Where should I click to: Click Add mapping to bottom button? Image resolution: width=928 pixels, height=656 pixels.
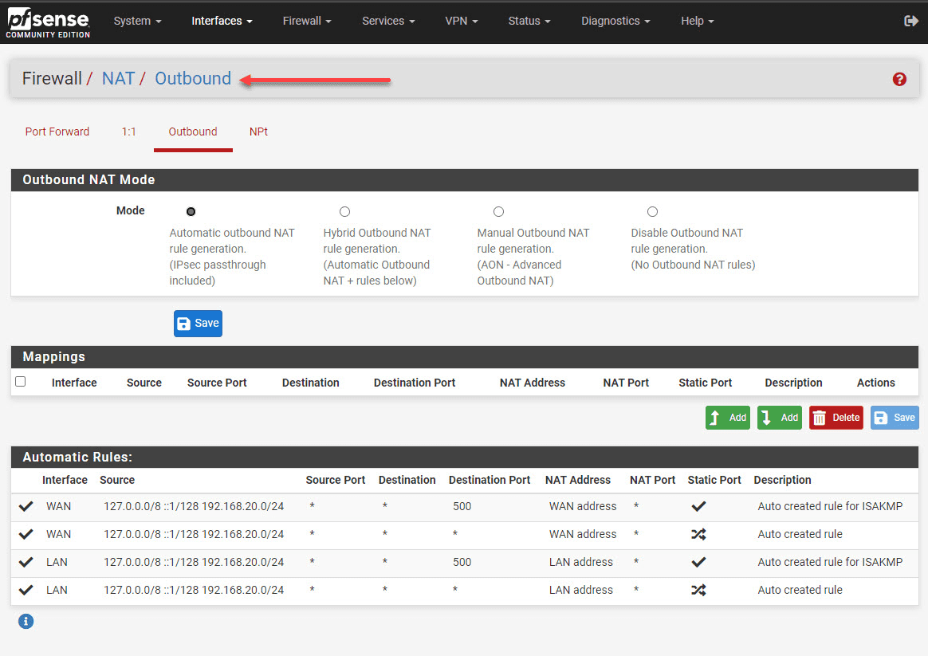point(779,418)
